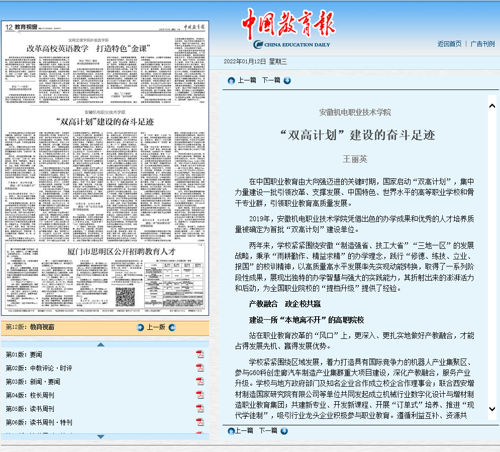This screenshot has height=452, width=500.
Task: Click heading 产教融合 政企校共赢
Action: [x=285, y=304]
